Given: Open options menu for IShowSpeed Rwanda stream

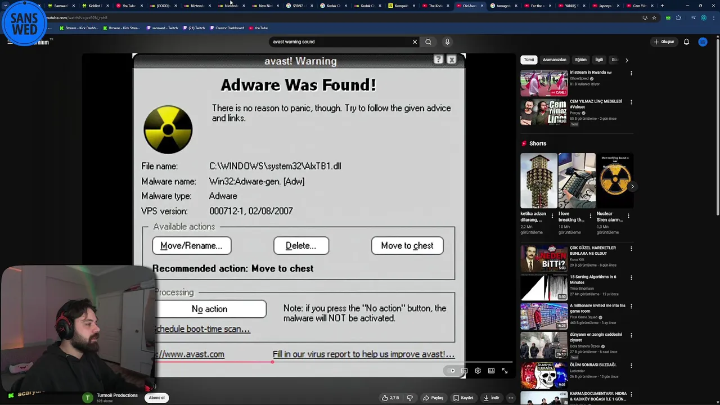Looking at the screenshot, I should tap(631, 73).
